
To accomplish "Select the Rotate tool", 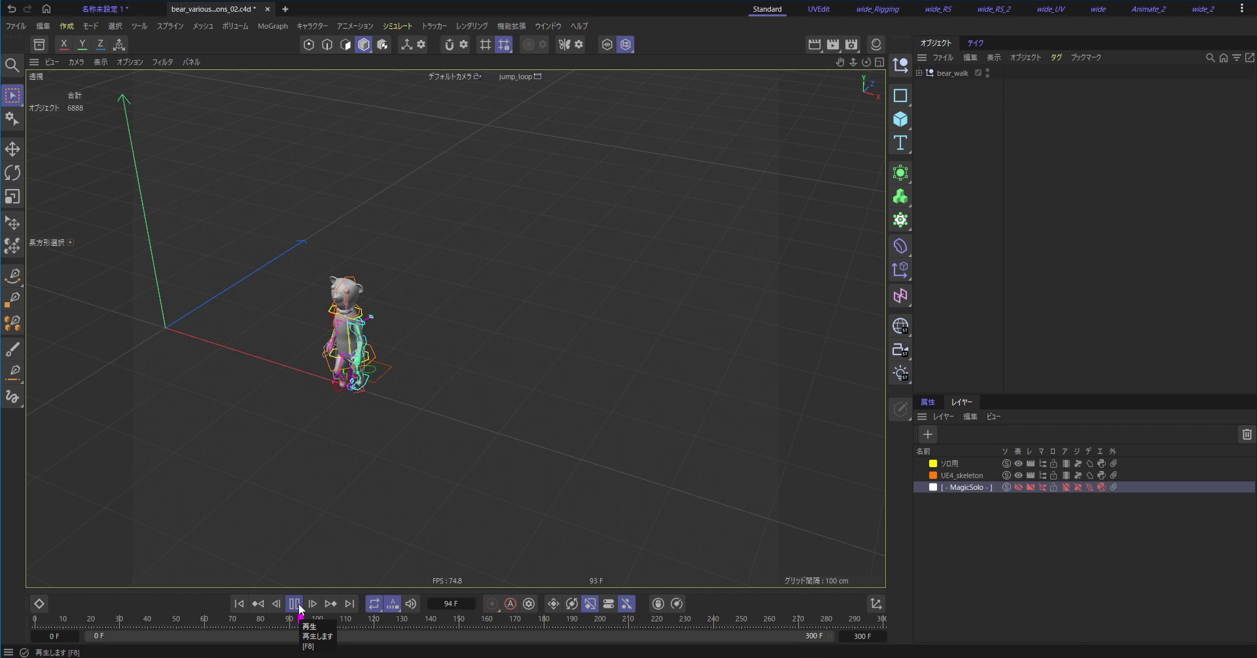I will click(12, 173).
